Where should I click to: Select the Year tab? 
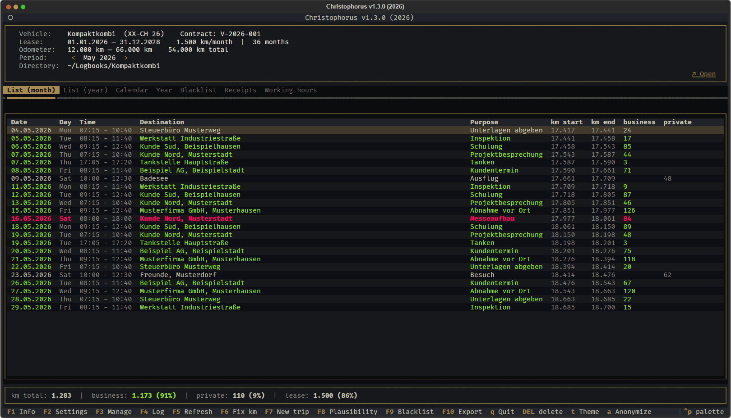coord(164,90)
